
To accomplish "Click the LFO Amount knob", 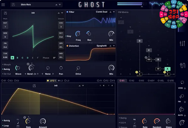I will (43, 121).
